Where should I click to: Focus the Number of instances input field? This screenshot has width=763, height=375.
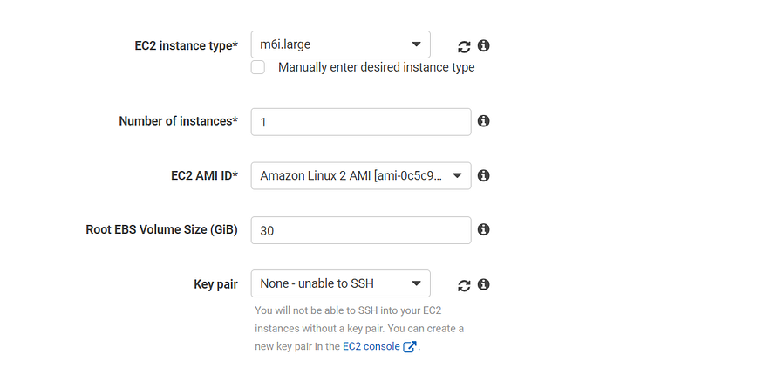[x=360, y=122]
